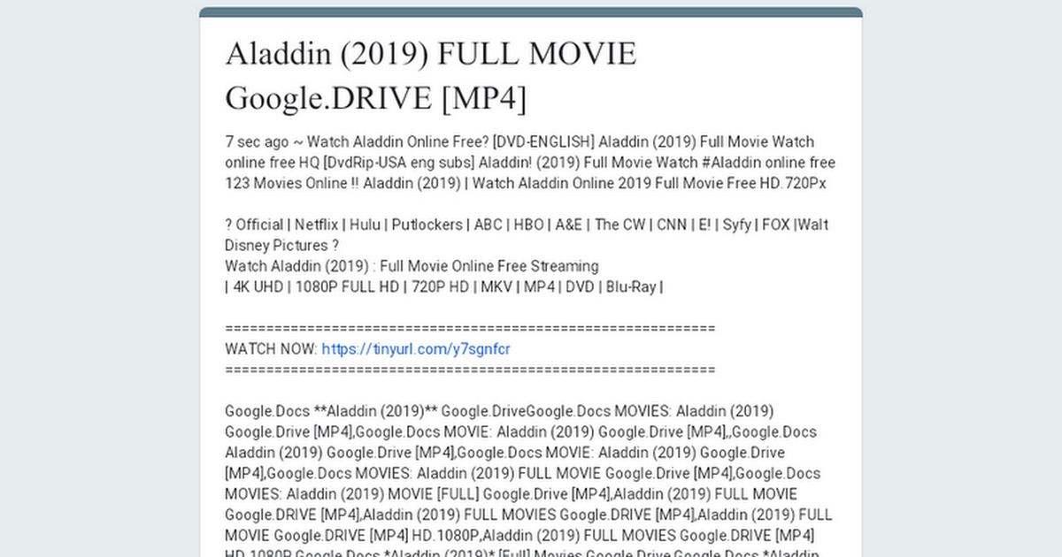Click the title 'Aladdin (2019) FULL MOVIE'
Screen dimensions: 1062x557
[431, 54]
